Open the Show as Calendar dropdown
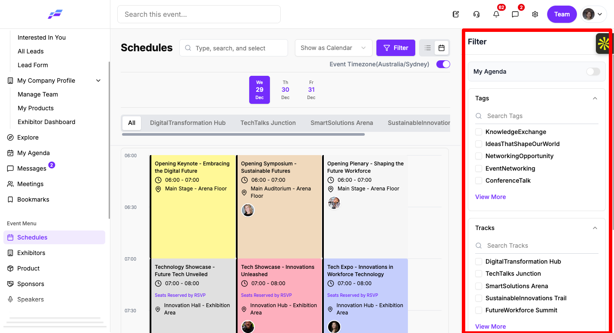The height and width of the screenshot is (333, 614). point(333,48)
